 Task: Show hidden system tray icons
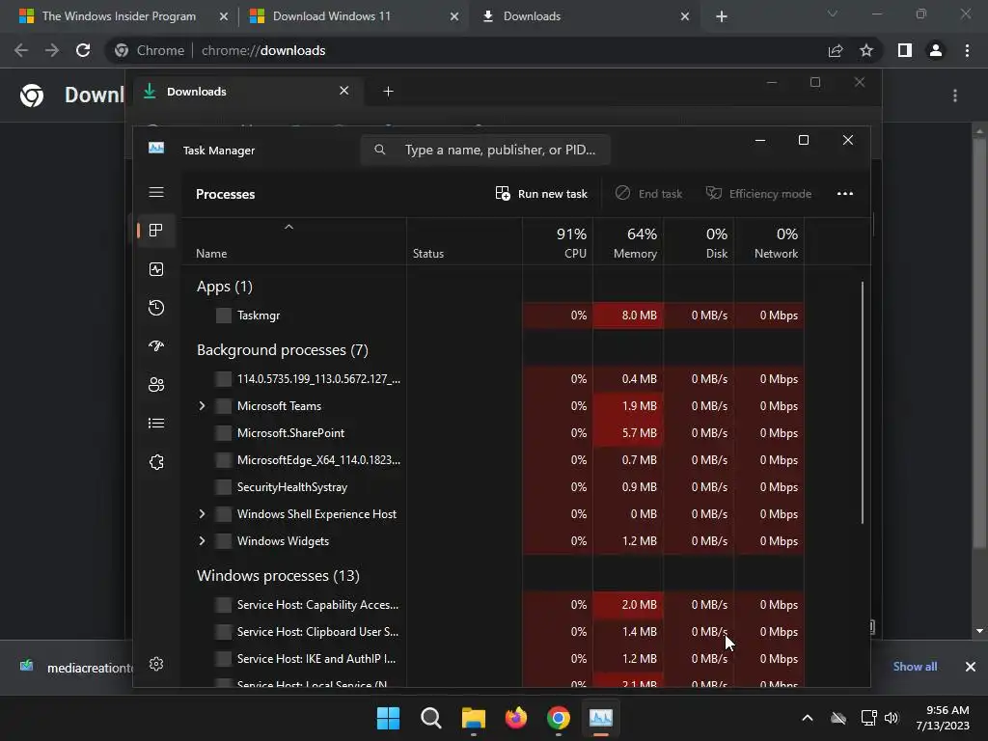pyautogui.click(x=808, y=718)
